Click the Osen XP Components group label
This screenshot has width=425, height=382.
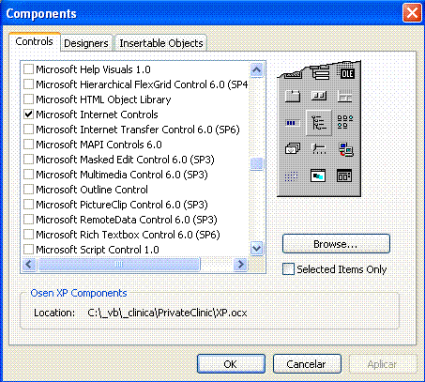[x=79, y=293]
